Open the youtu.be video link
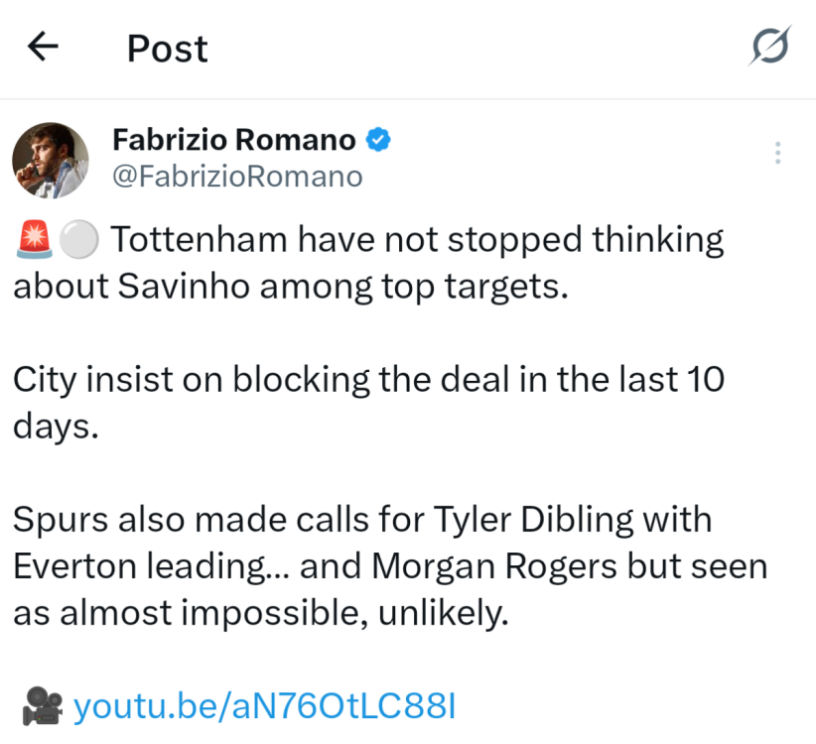The width and height of the screenshot is (816, 744). pos(264,706)
